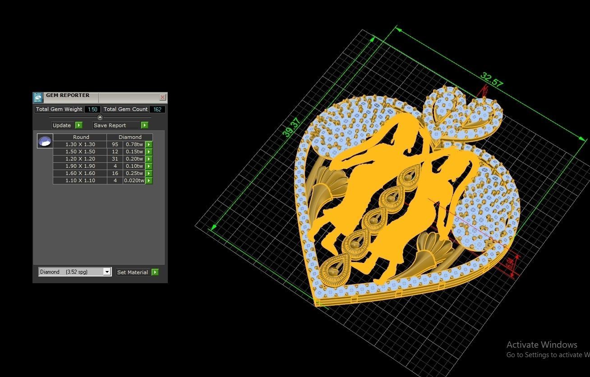This screenshot has height=377, width=590.
Task: Click green arrow for the 0.10tw row
Action: tap(149, 166)
